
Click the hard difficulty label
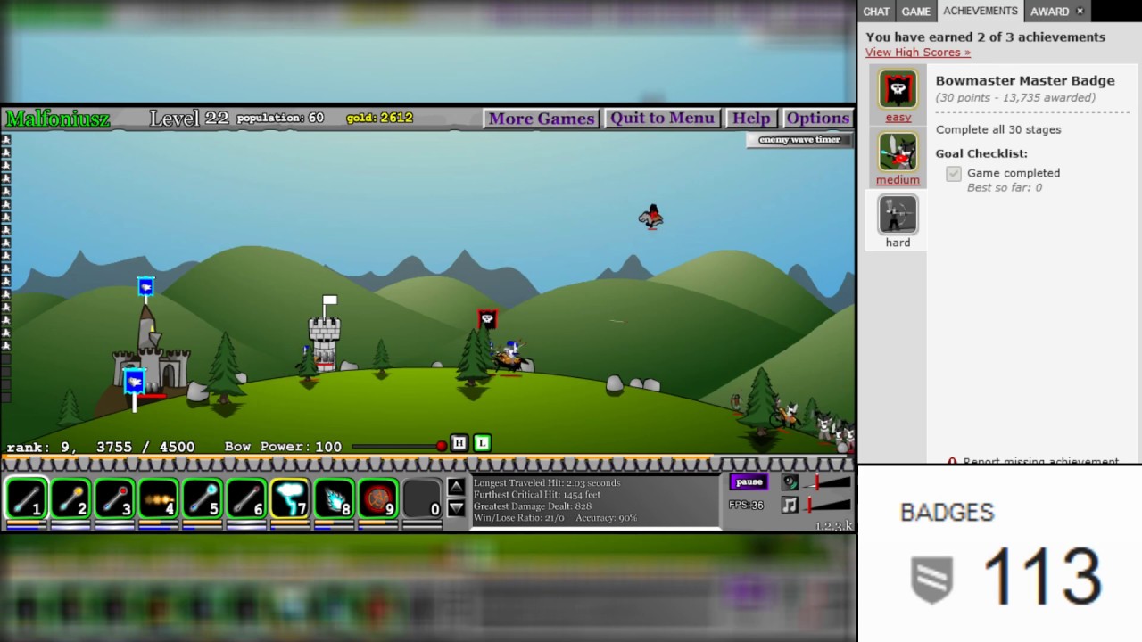coord(898,243)
